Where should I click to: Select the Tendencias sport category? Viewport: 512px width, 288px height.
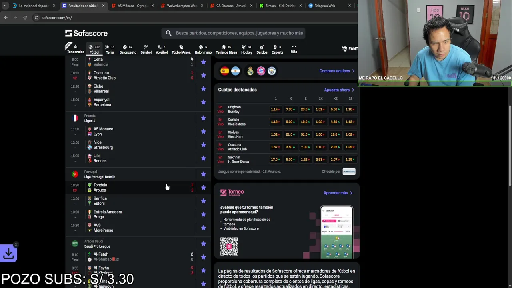[76, 49]
